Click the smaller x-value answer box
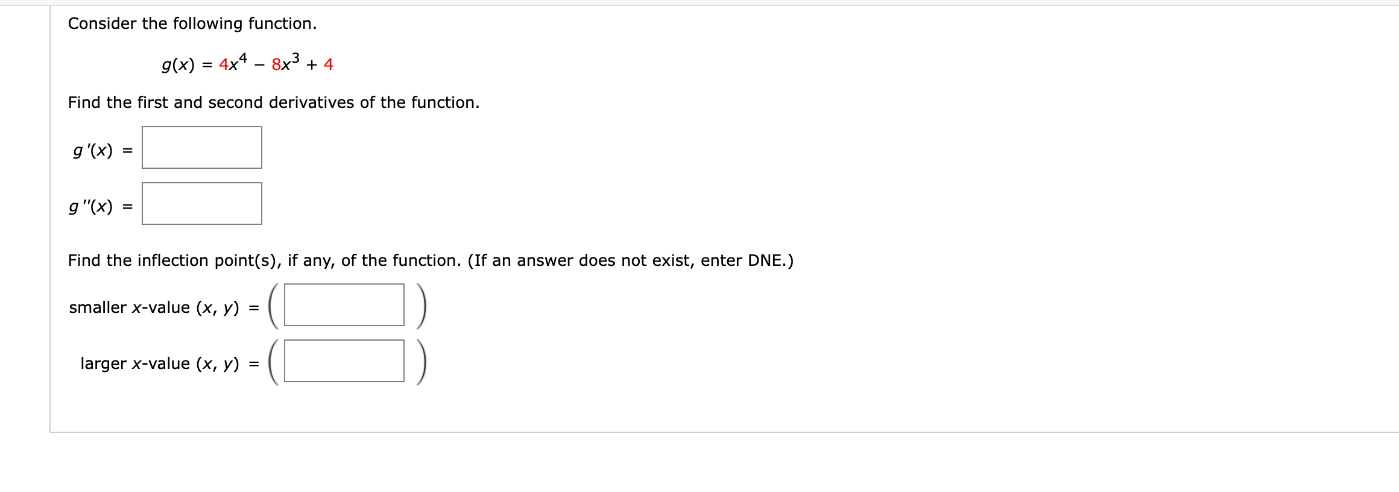1399x492 pixels. coord(344,306)
